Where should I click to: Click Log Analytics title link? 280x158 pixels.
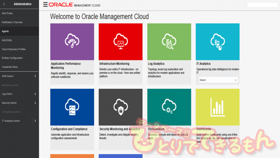(156, 64)
